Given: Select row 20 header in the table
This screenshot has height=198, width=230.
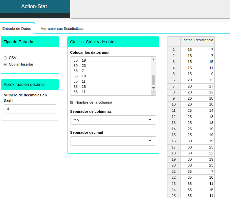Looking at the screenshot, I should pos(174,165).
